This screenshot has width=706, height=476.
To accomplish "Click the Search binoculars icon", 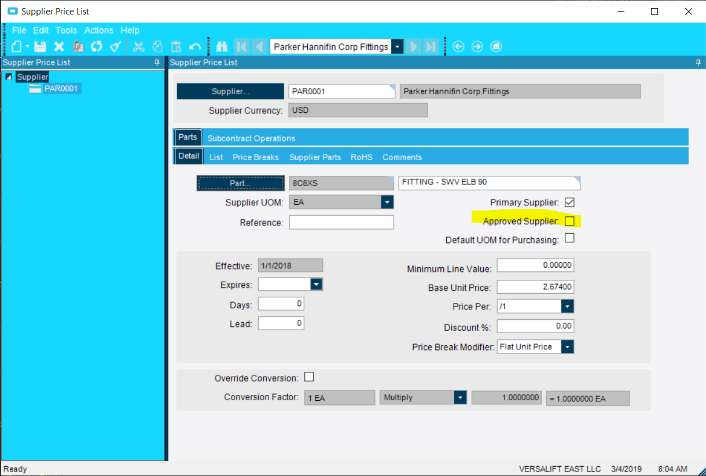I will [222, 47].
